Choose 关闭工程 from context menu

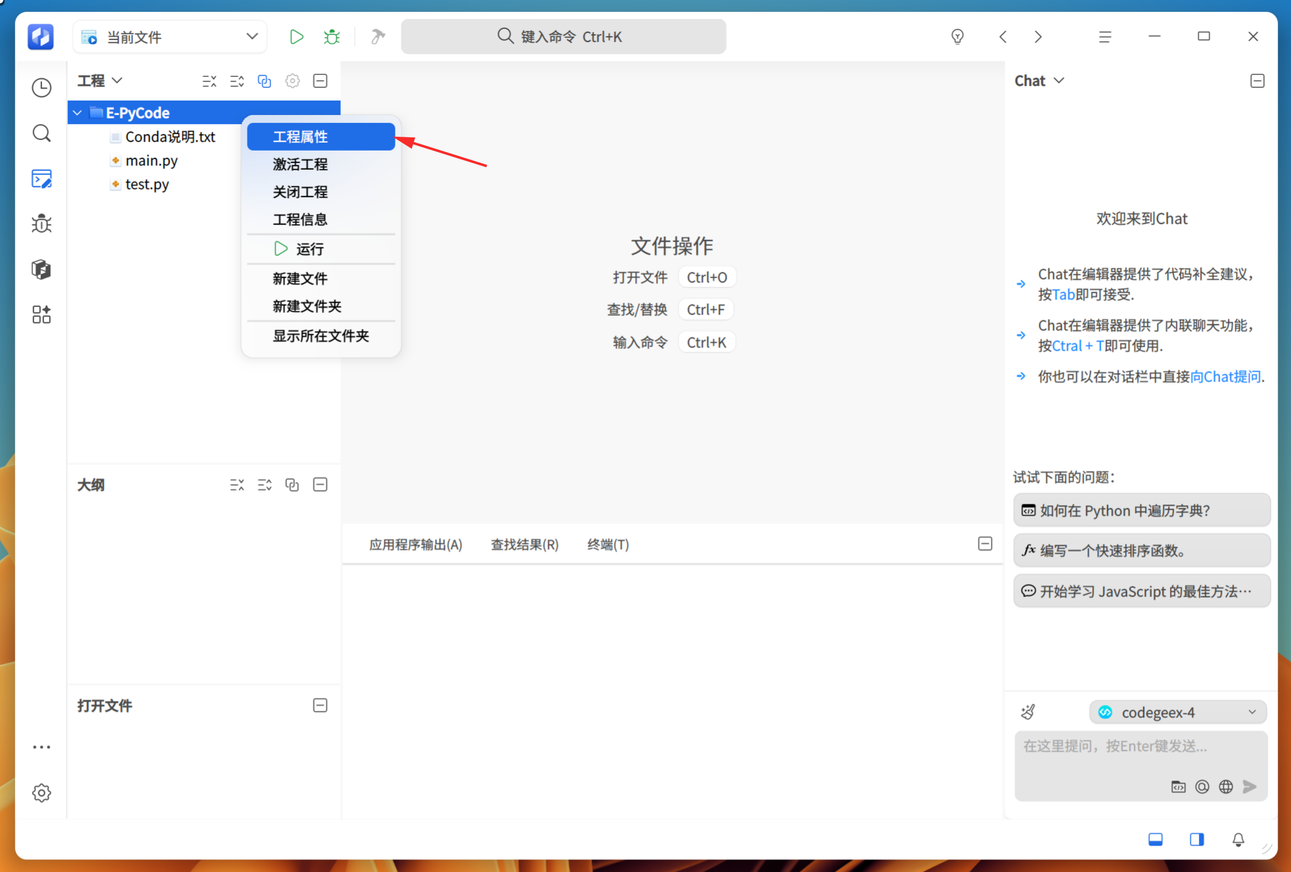[x=321, y=192]
